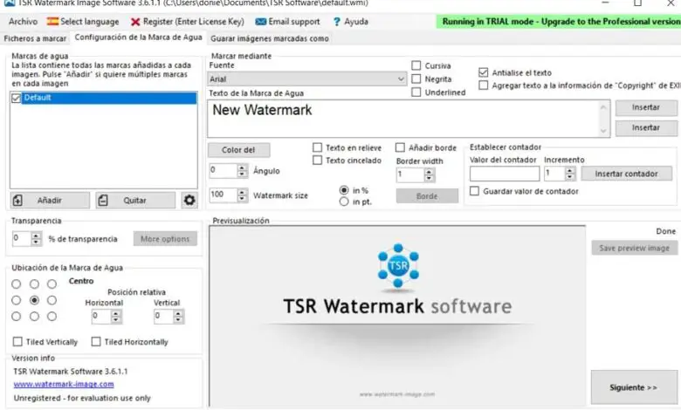Enable Tiled Horizontally checkbox
This screenshot has height=410, width=681.
coord(96,342)
